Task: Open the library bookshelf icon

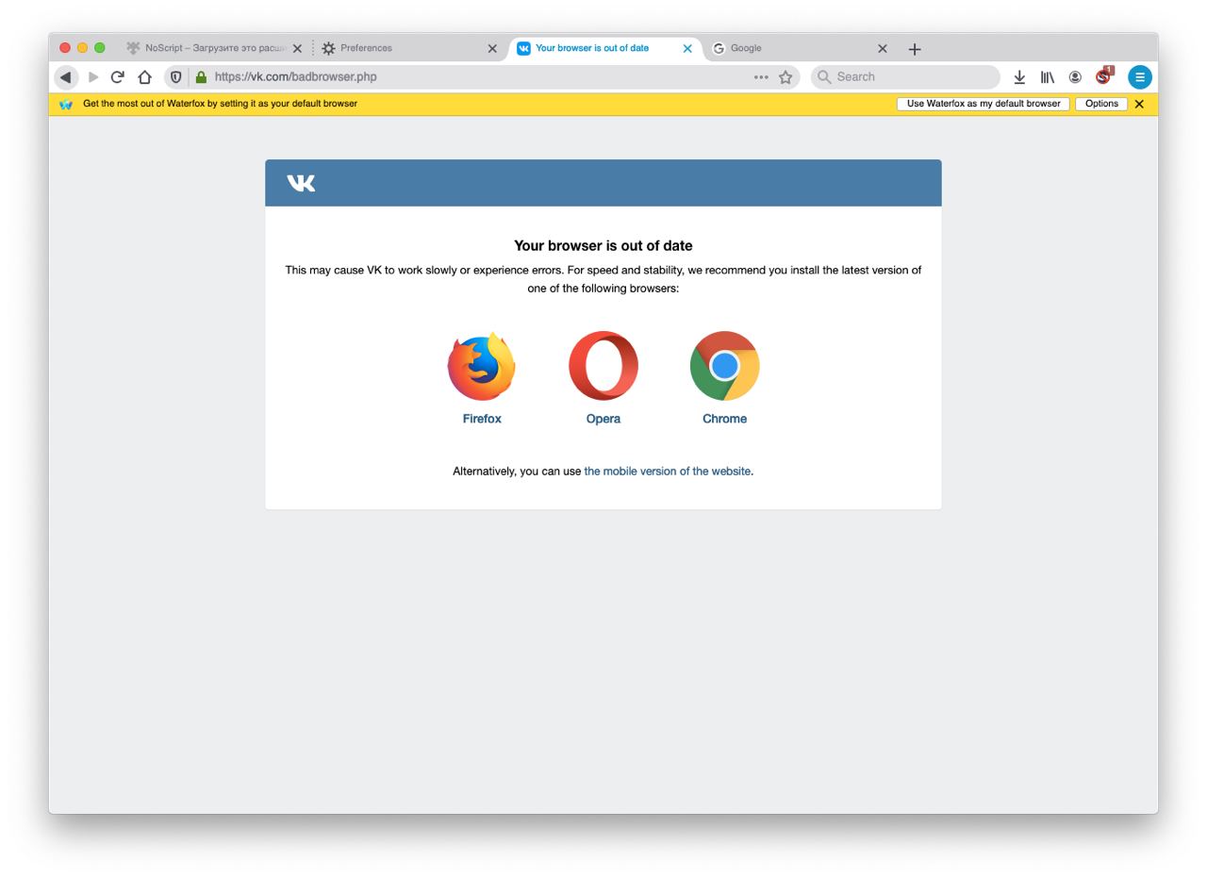Action: tap(1048, 77)
